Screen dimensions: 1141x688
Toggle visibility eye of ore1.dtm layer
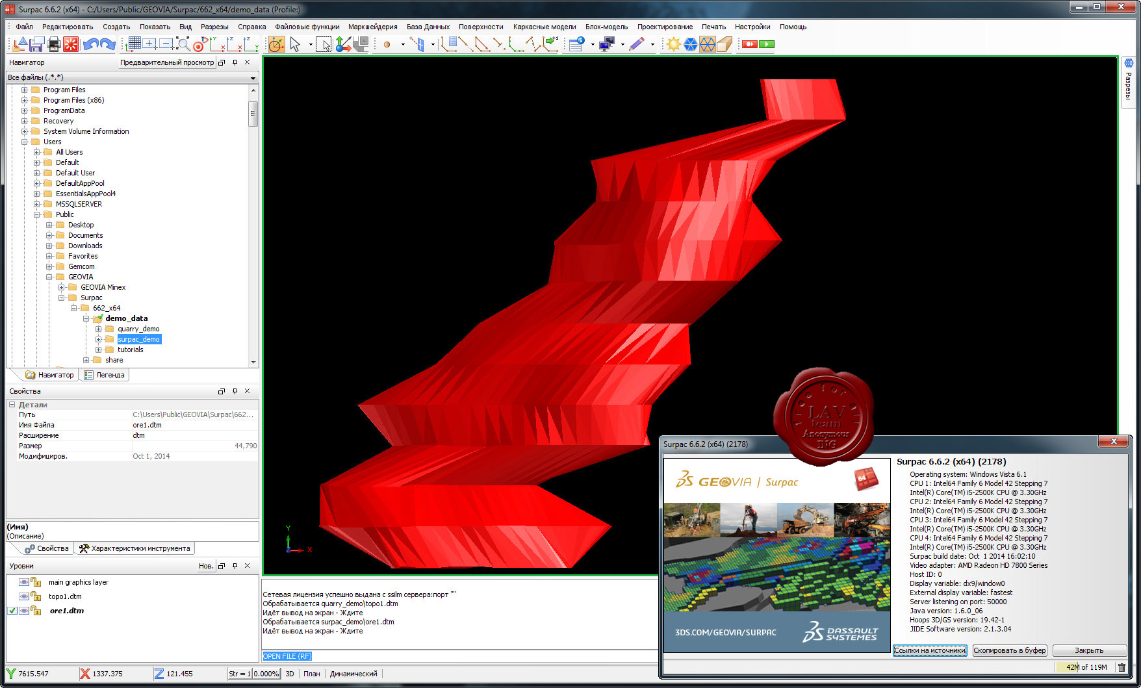point(24,611)
